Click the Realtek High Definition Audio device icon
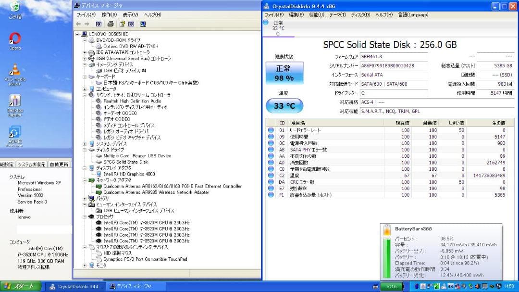The image size is (519, 292). pyautogui.click(x=99, y=101)
